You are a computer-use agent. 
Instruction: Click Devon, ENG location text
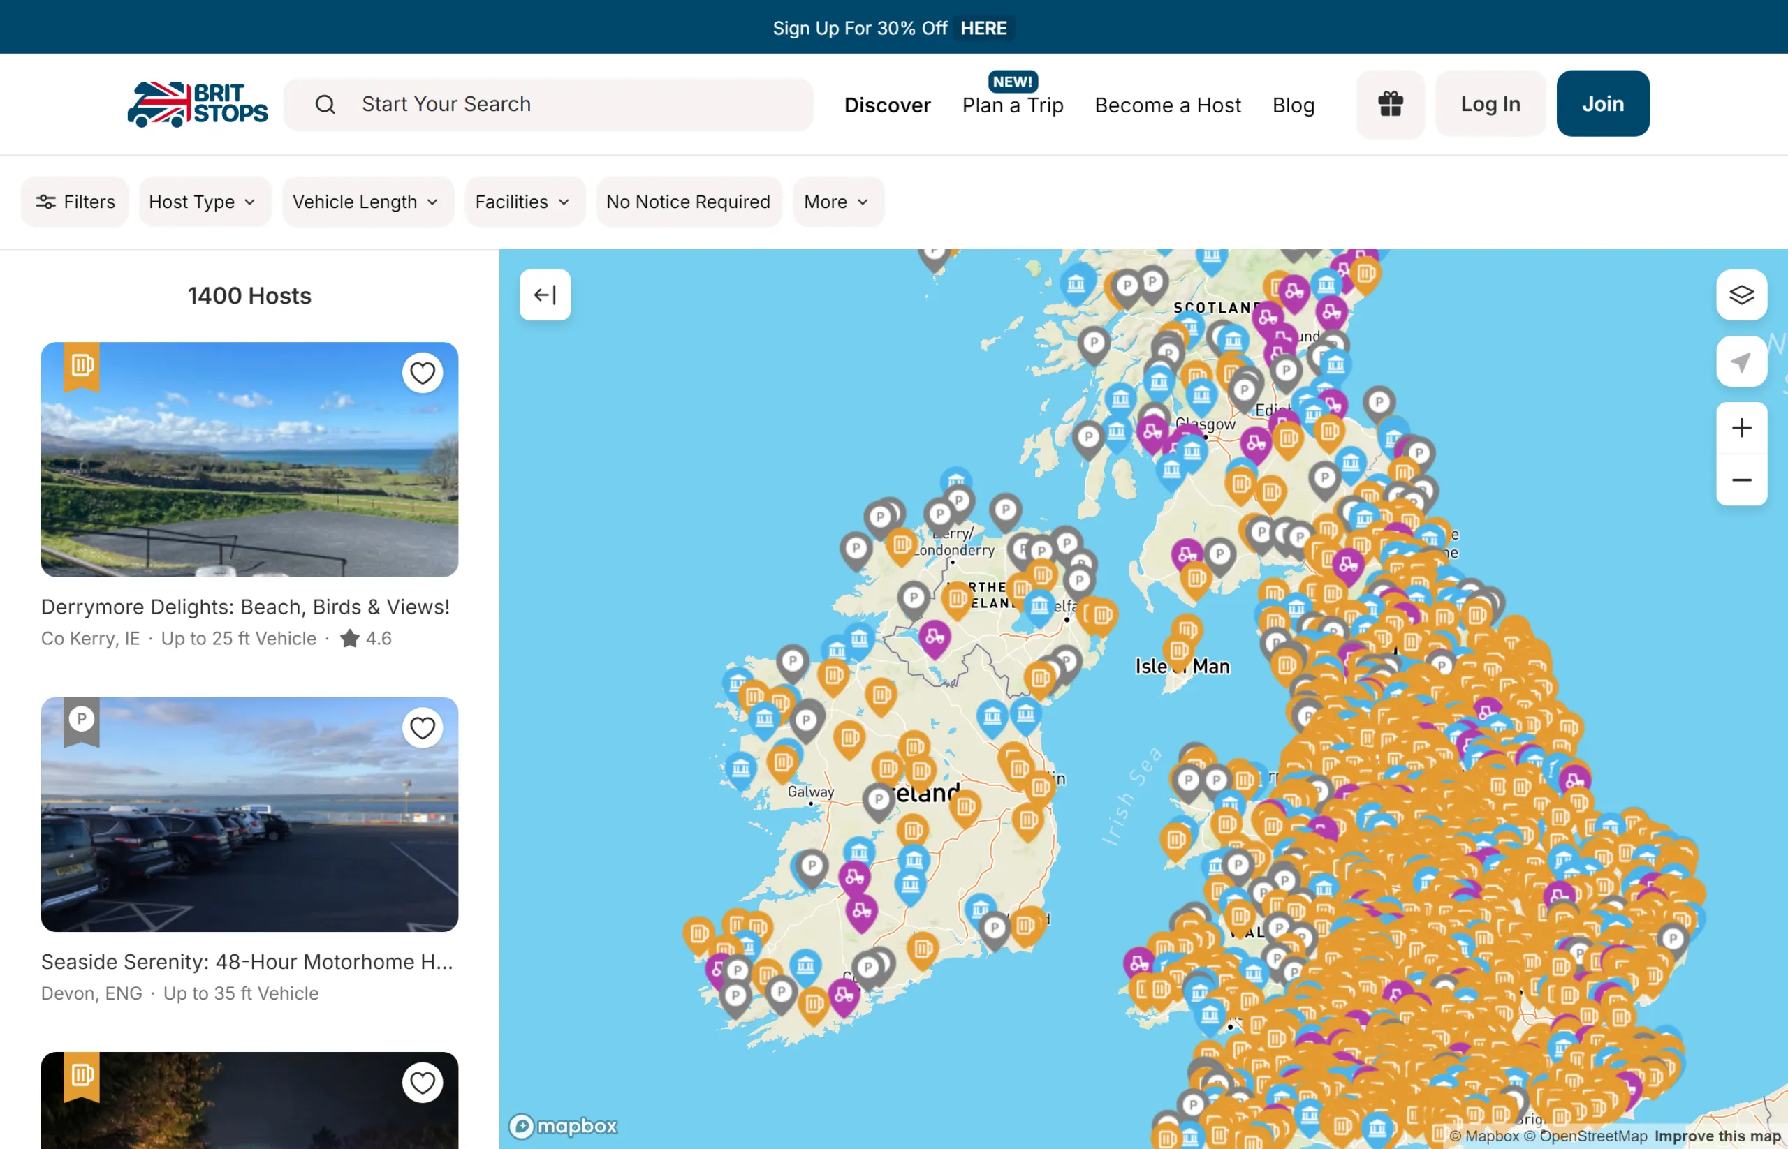[x=91, y=993]
